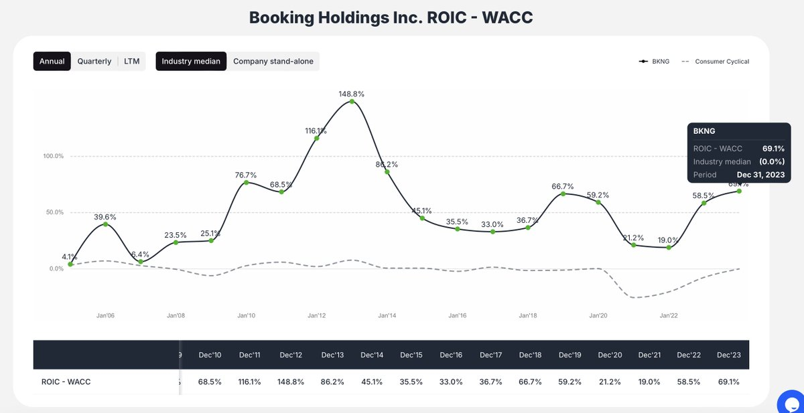Viewport: 804px width, 413px height.
Task: Click the ROIC - WACC row label
Action: pyautogui.click(x=67, y=382)
